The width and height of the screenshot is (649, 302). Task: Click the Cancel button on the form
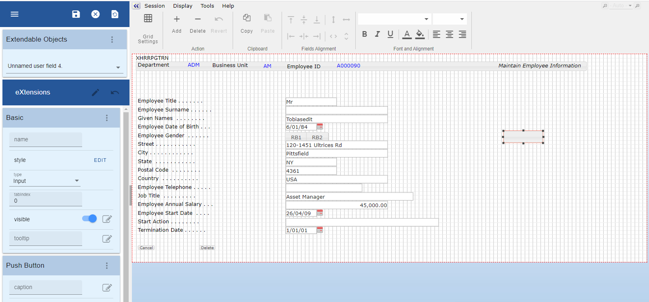pyautogui.click(x=146, y=248)
